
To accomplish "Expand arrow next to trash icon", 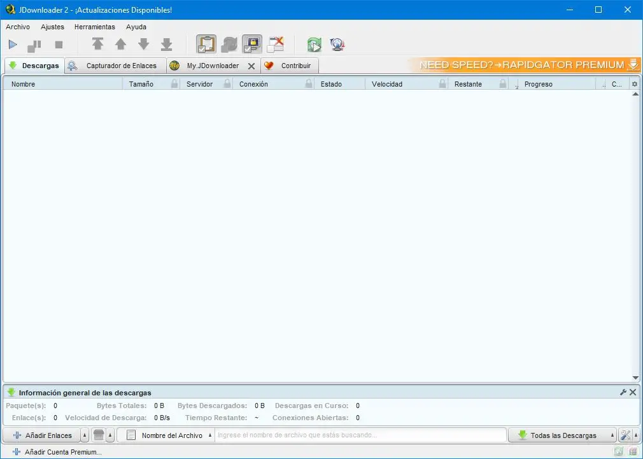I will coord(110,435).
